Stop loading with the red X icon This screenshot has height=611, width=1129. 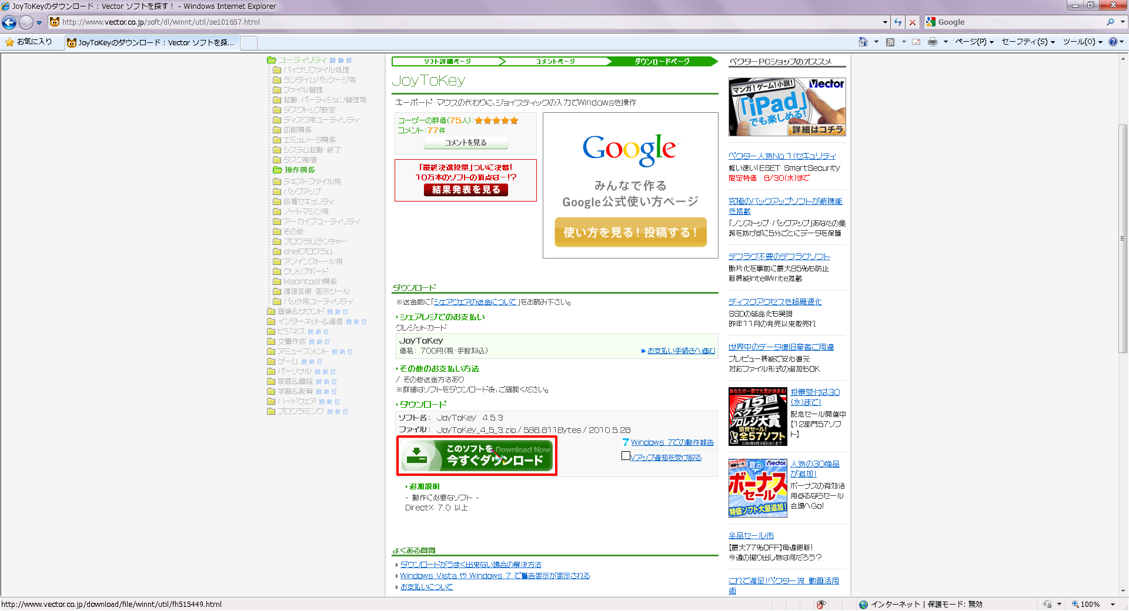(913, 22)
